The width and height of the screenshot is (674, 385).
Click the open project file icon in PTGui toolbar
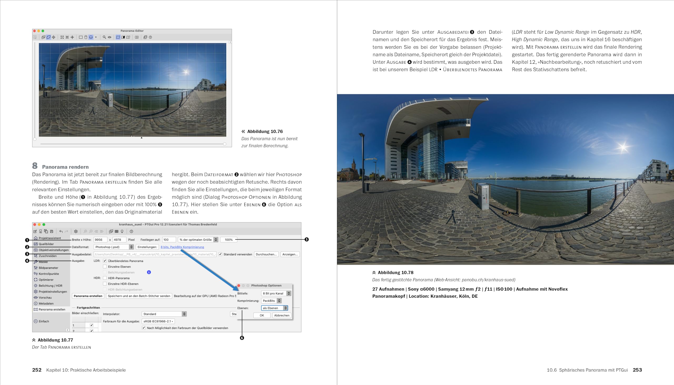coord(41,231)
